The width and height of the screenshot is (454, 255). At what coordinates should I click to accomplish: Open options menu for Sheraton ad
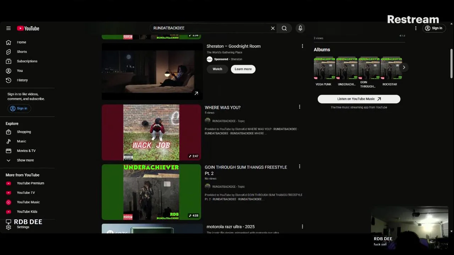coord(302,46)
